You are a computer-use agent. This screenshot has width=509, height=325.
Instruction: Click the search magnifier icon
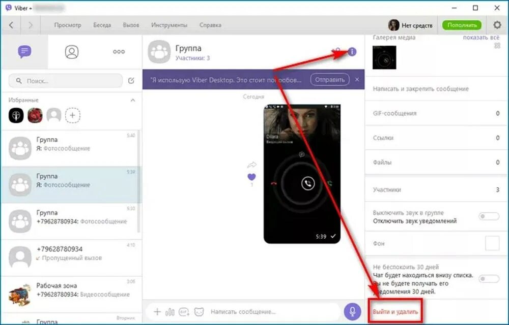(19, 81)
